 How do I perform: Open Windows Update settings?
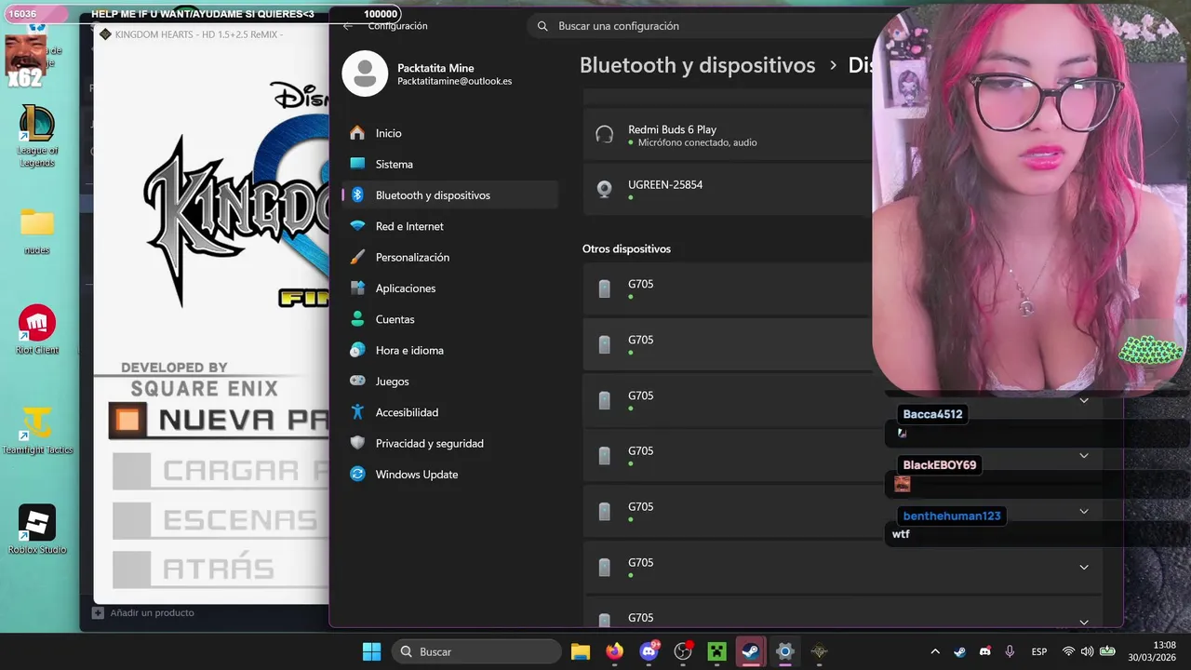[450, 475]
